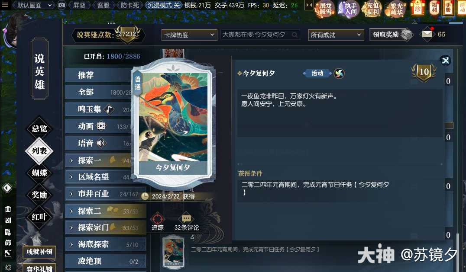Click the achievement search input field

click(260, 35)
